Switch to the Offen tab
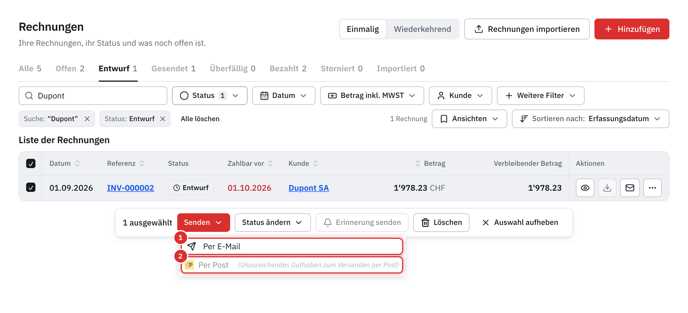The image size is (688, 313). 70,69
